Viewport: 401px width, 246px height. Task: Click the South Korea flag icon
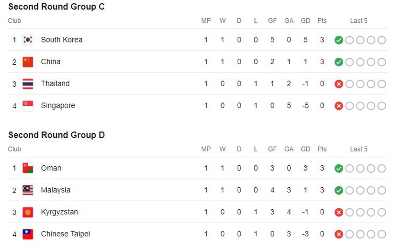point(28,40)
